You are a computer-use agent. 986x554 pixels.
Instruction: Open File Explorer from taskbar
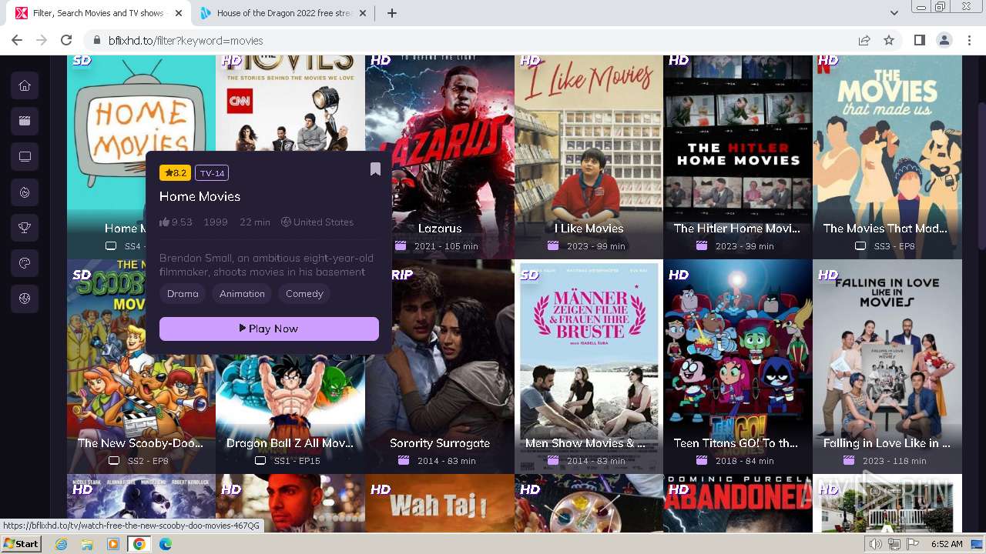(87, 544)
